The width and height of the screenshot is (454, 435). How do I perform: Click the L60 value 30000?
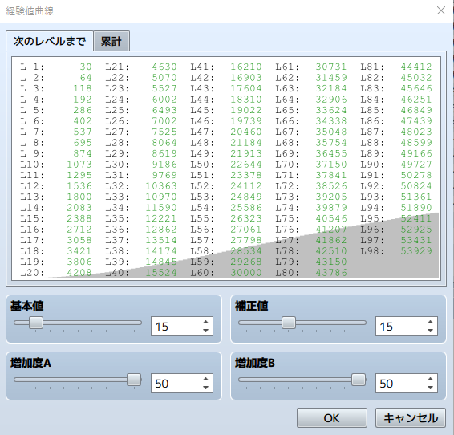pyautogui.click(x=246, y=273)
